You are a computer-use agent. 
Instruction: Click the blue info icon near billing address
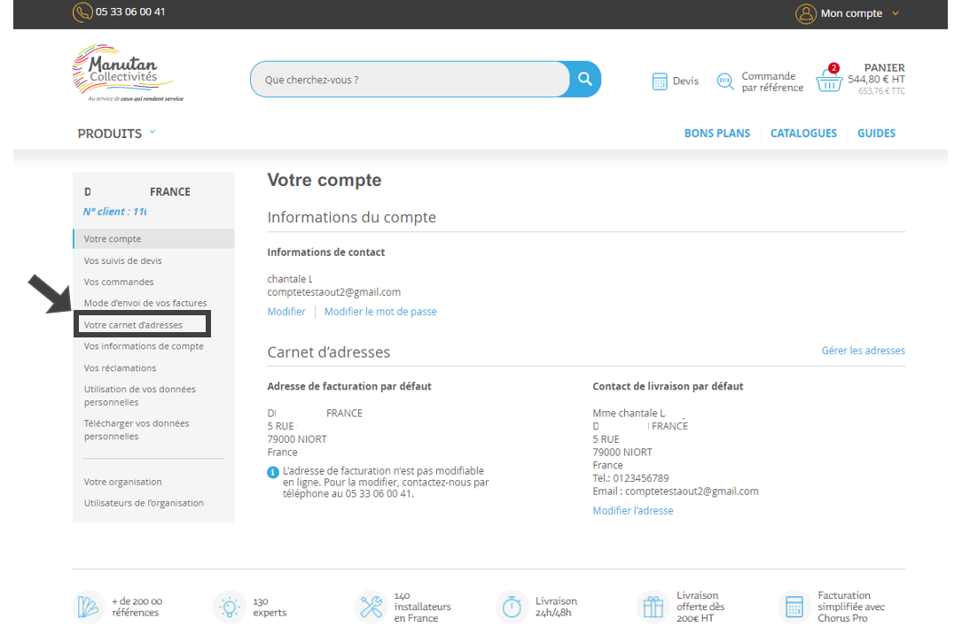pos(273,472)
